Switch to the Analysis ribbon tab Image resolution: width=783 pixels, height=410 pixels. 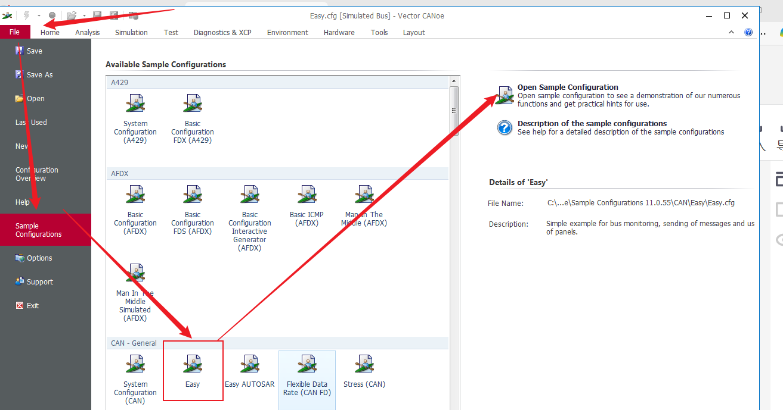click(x=88, y=32)
